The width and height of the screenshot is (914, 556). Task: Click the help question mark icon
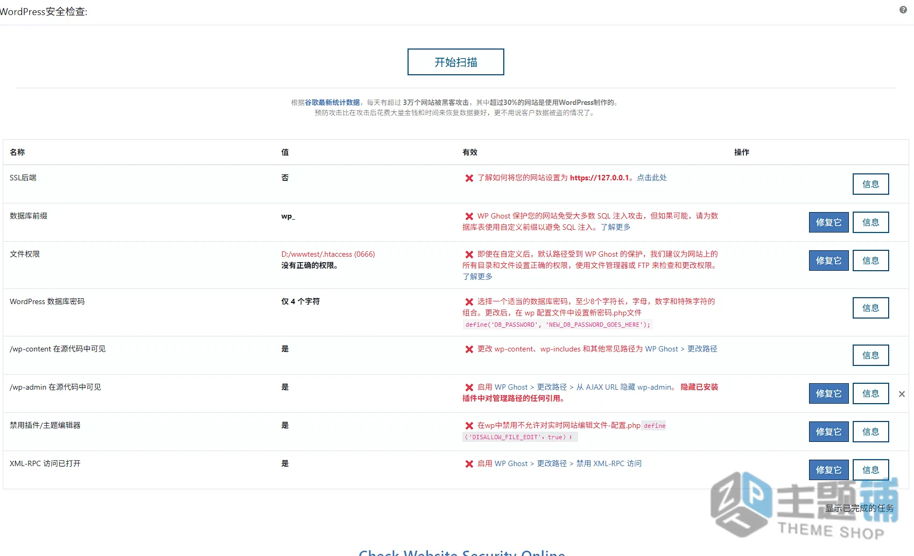tap(903, 10)
